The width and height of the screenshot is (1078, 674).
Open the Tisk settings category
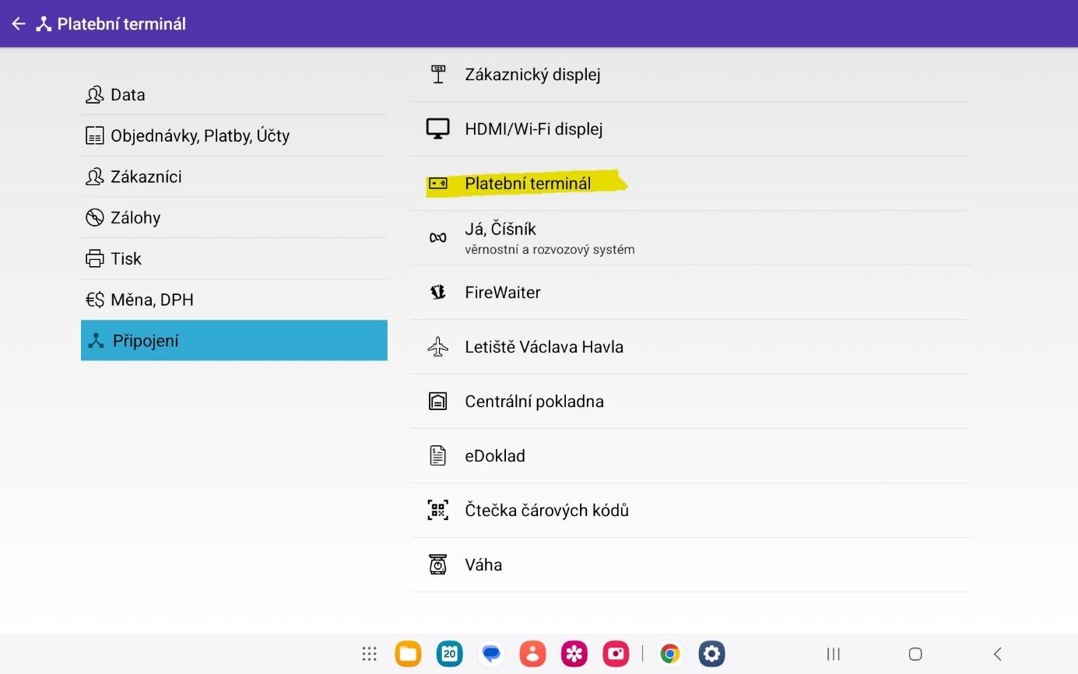(234, 258)
